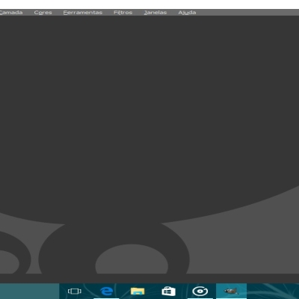Open the Camada menu
This screenshot has width=299, height=299.
11,13
